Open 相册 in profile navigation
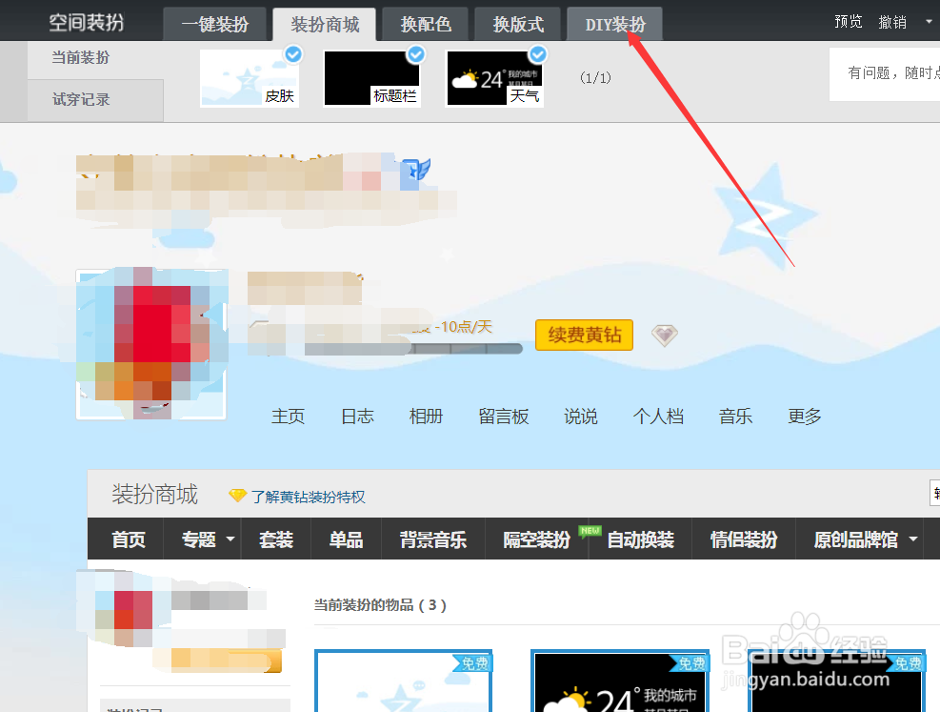 coord(426,417)
